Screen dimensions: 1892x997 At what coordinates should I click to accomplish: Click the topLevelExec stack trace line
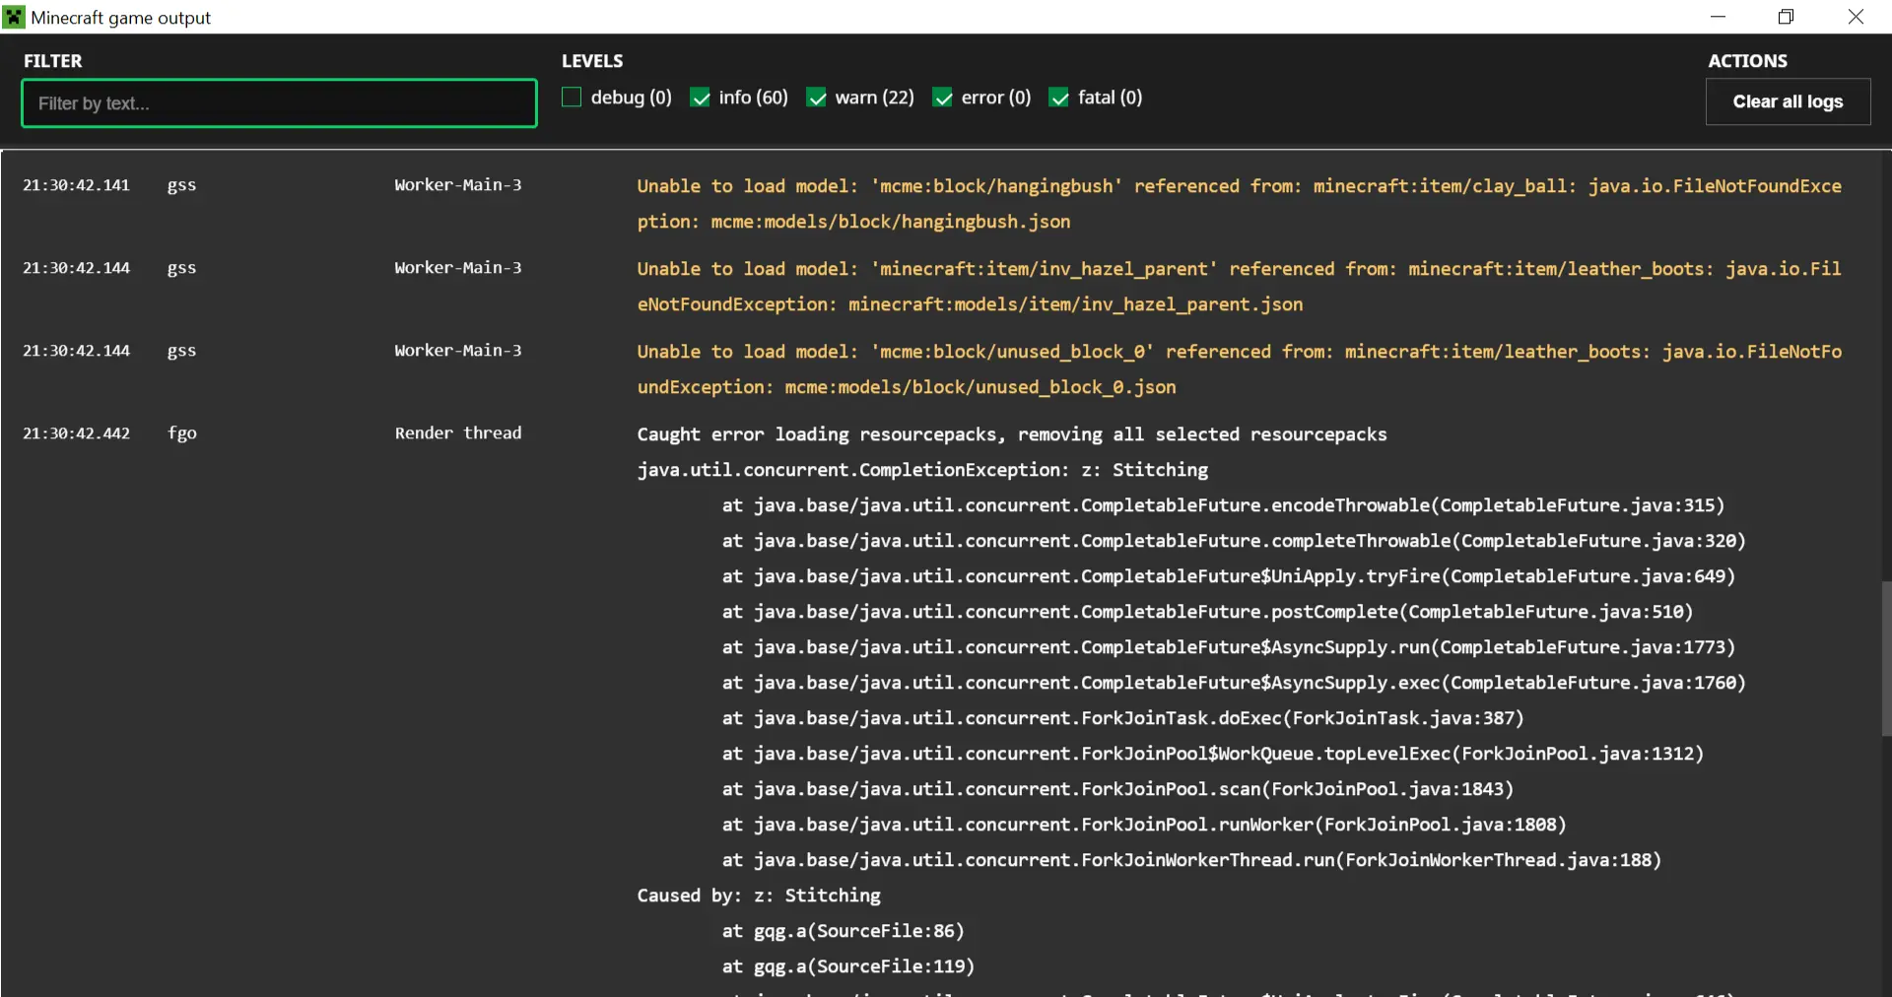click(1213, 754)
